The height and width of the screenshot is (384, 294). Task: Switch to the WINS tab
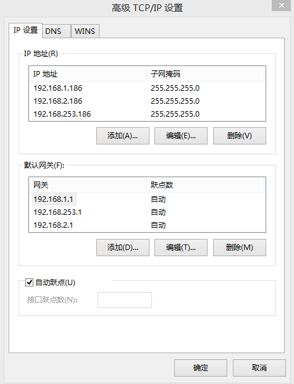pos(85,31)
